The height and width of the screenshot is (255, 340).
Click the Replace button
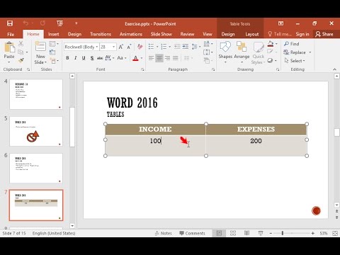tap(297, 52)
